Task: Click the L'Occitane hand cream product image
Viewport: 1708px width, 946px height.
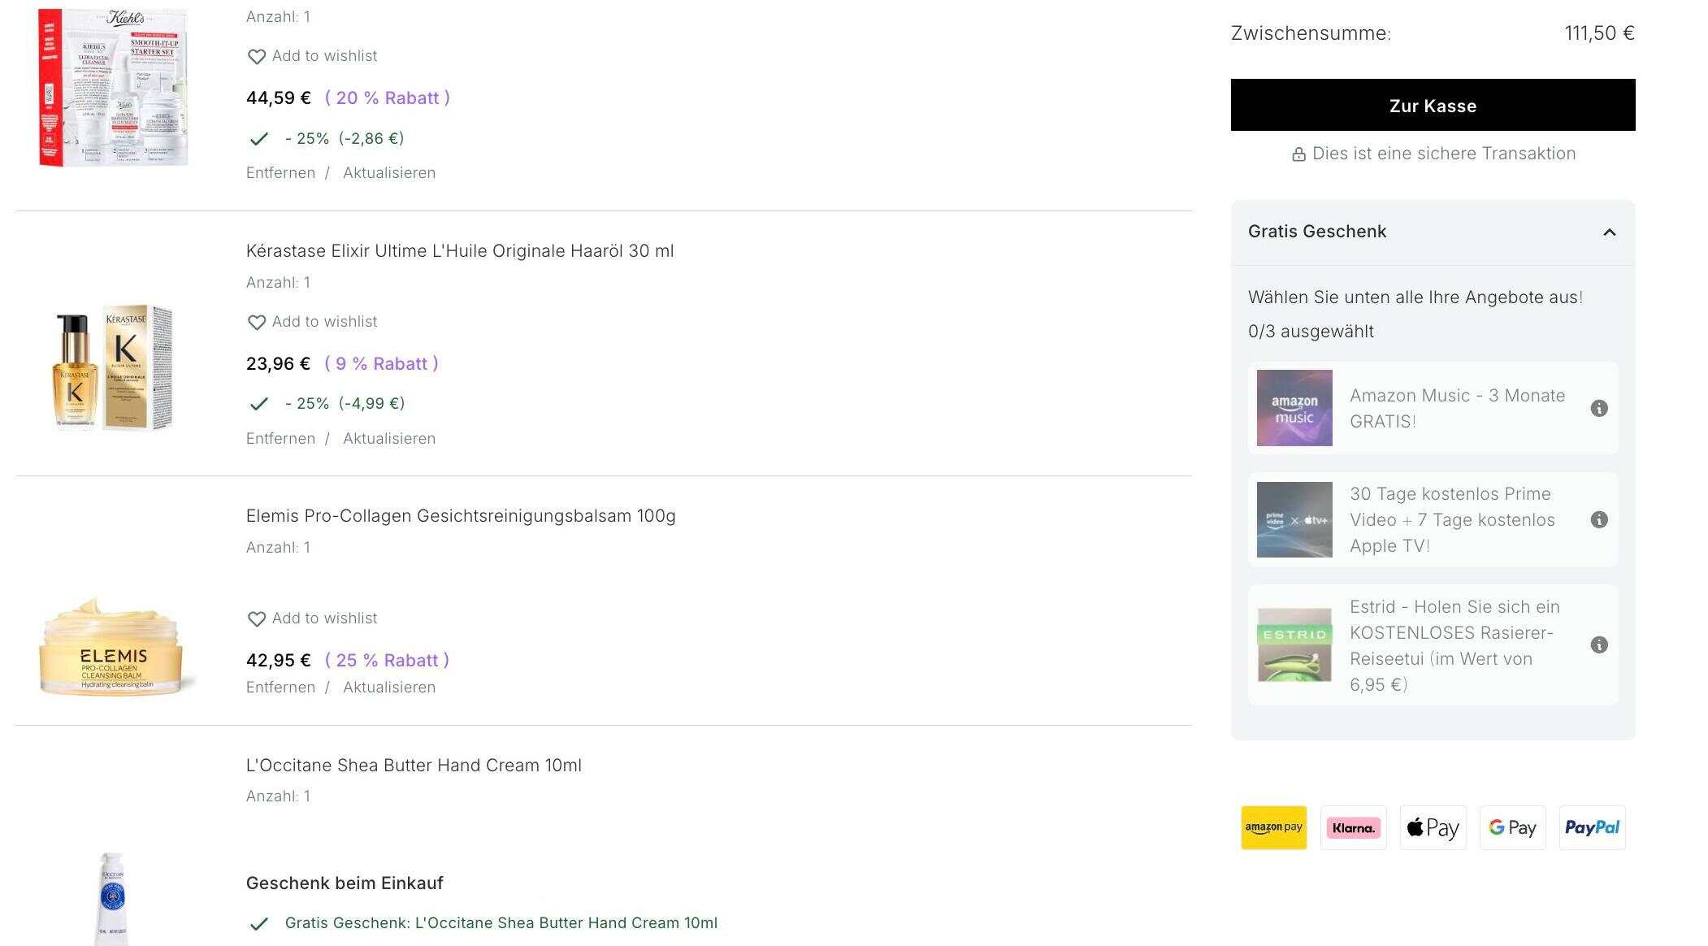Action: 112,898
